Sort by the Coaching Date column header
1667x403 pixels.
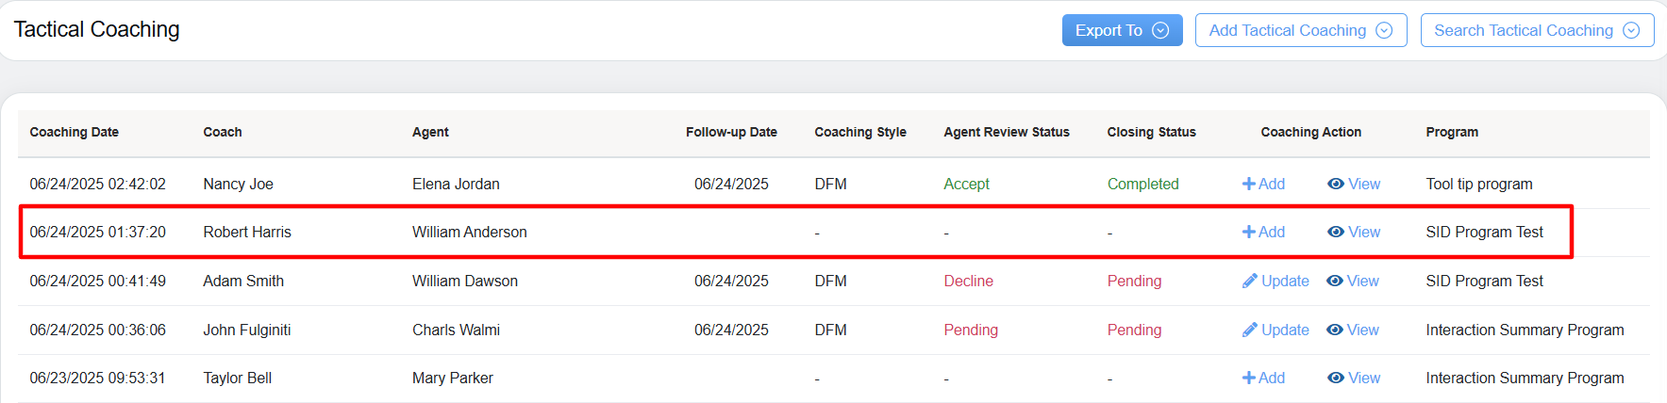point(75,132)
